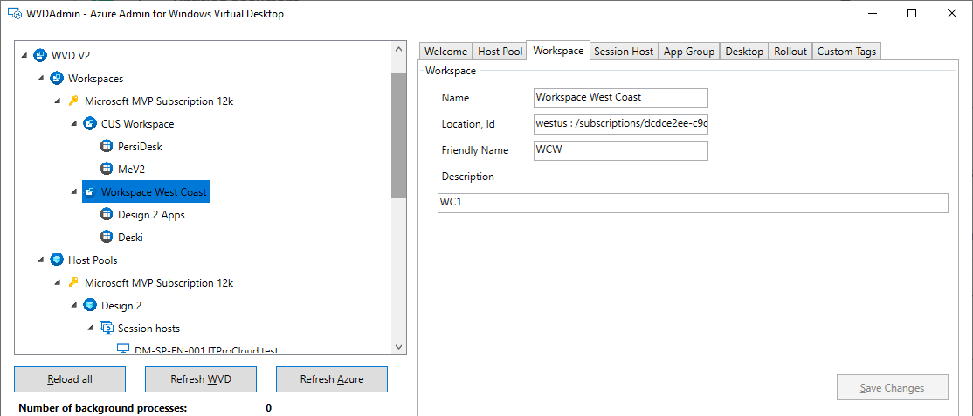
Task: Select the Session hosts tree item
Action: [149, 328]
